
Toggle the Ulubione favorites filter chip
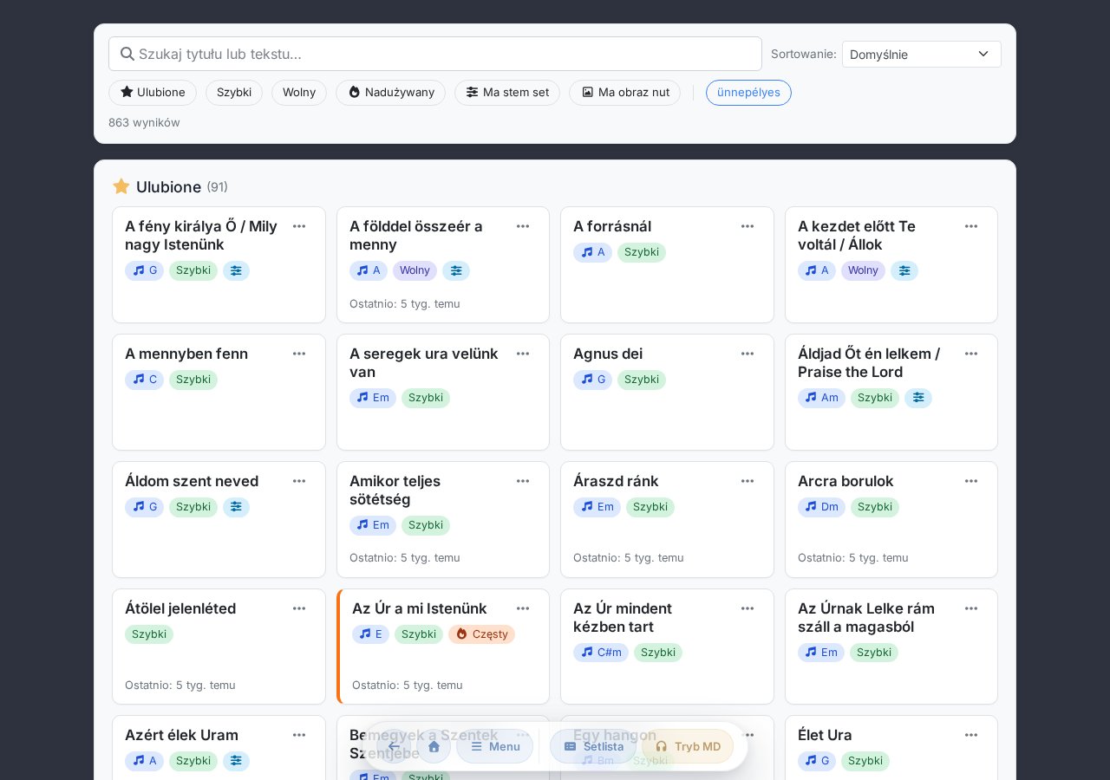pos(153,93)
